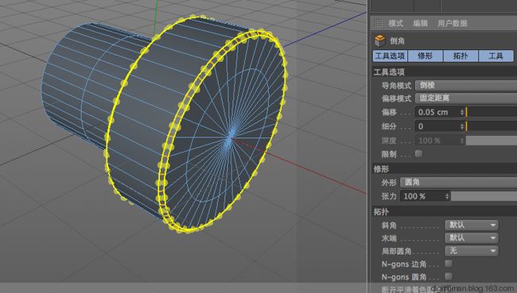Click the 偏移 slider bar

492,112
